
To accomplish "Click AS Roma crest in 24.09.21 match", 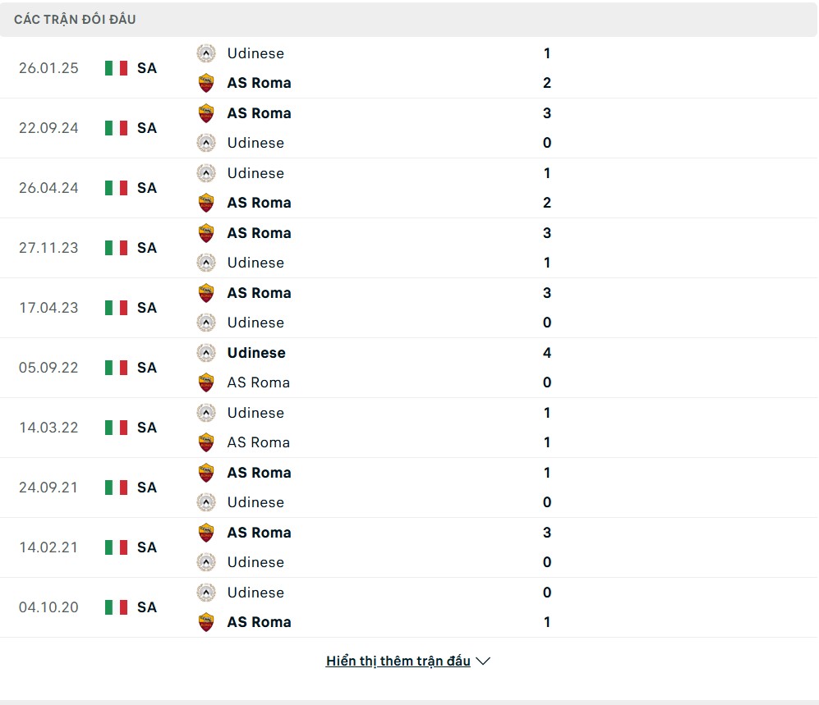I will click(x=205, y=473).
